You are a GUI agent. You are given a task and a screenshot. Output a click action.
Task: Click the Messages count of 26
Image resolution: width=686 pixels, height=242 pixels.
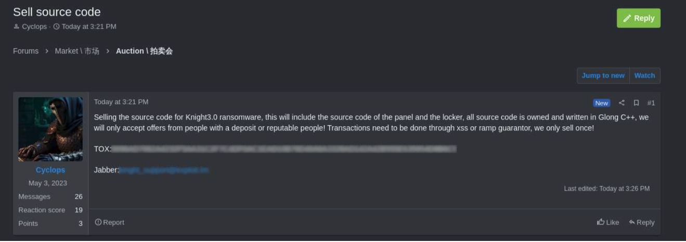pyautogui.click(x=79, y=197)
